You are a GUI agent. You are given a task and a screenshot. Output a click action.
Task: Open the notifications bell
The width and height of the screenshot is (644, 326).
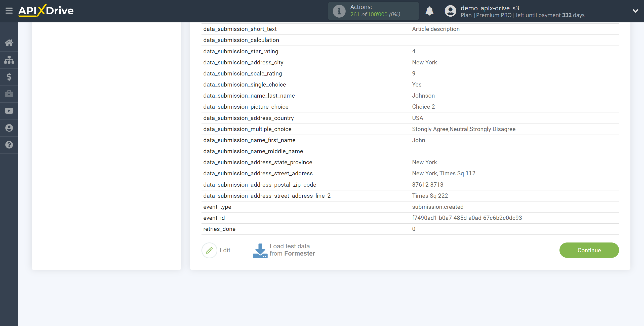click(x=429, y=11)
